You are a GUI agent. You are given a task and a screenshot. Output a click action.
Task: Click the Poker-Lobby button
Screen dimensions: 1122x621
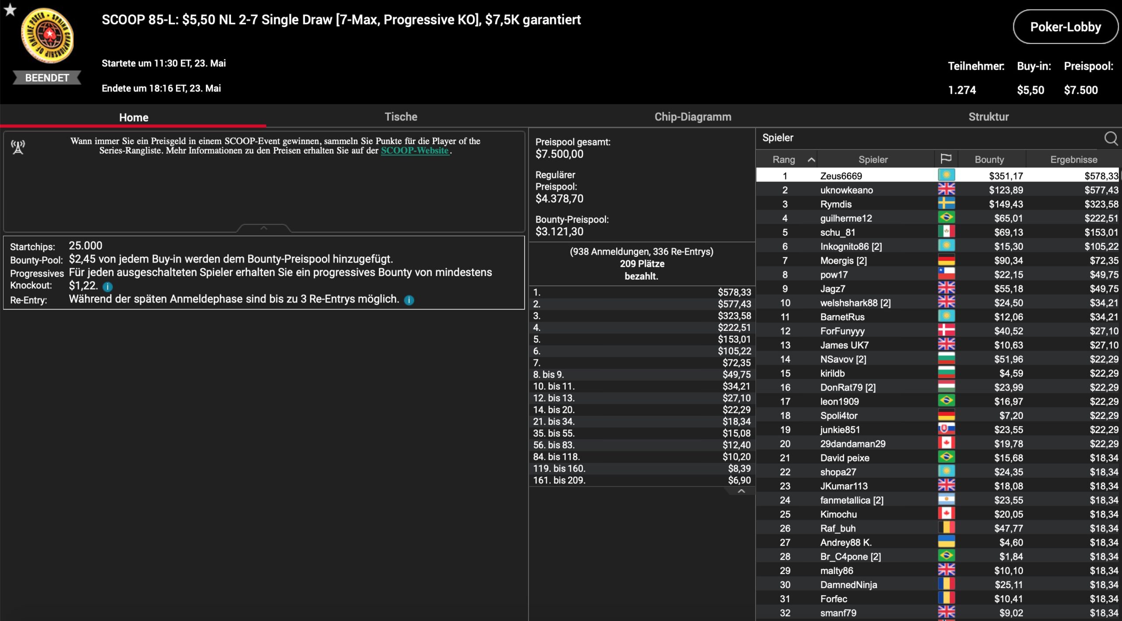coord(1065,27)
